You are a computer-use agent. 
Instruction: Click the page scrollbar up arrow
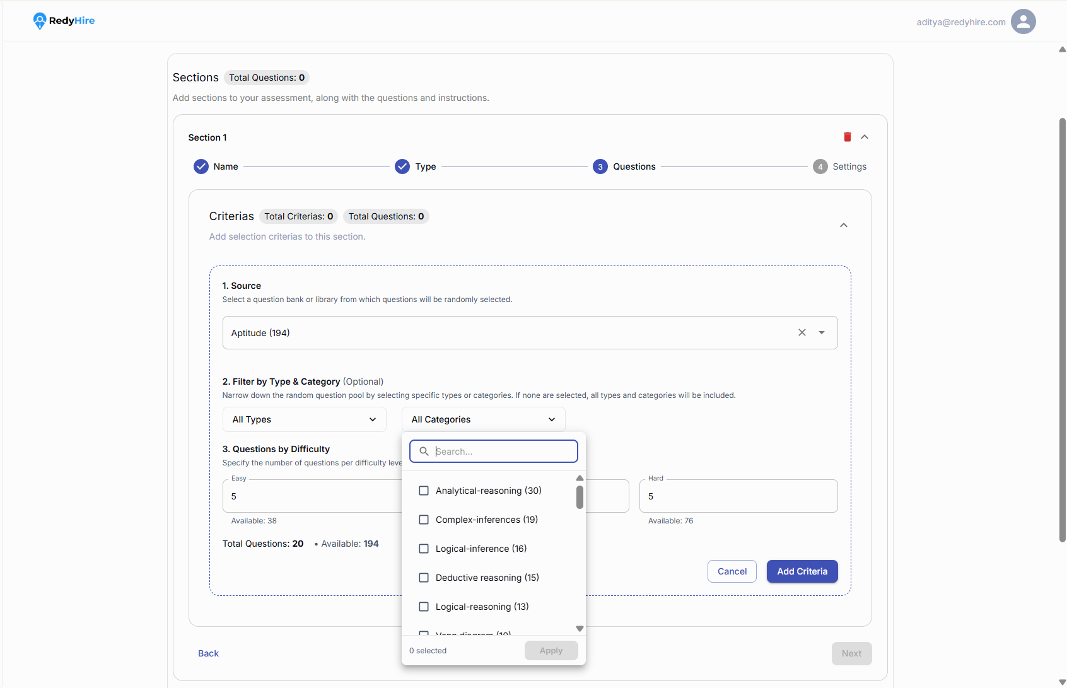click(x=1062, y=49)
